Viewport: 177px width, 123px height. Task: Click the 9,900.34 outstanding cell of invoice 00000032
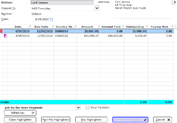[136, 36]
